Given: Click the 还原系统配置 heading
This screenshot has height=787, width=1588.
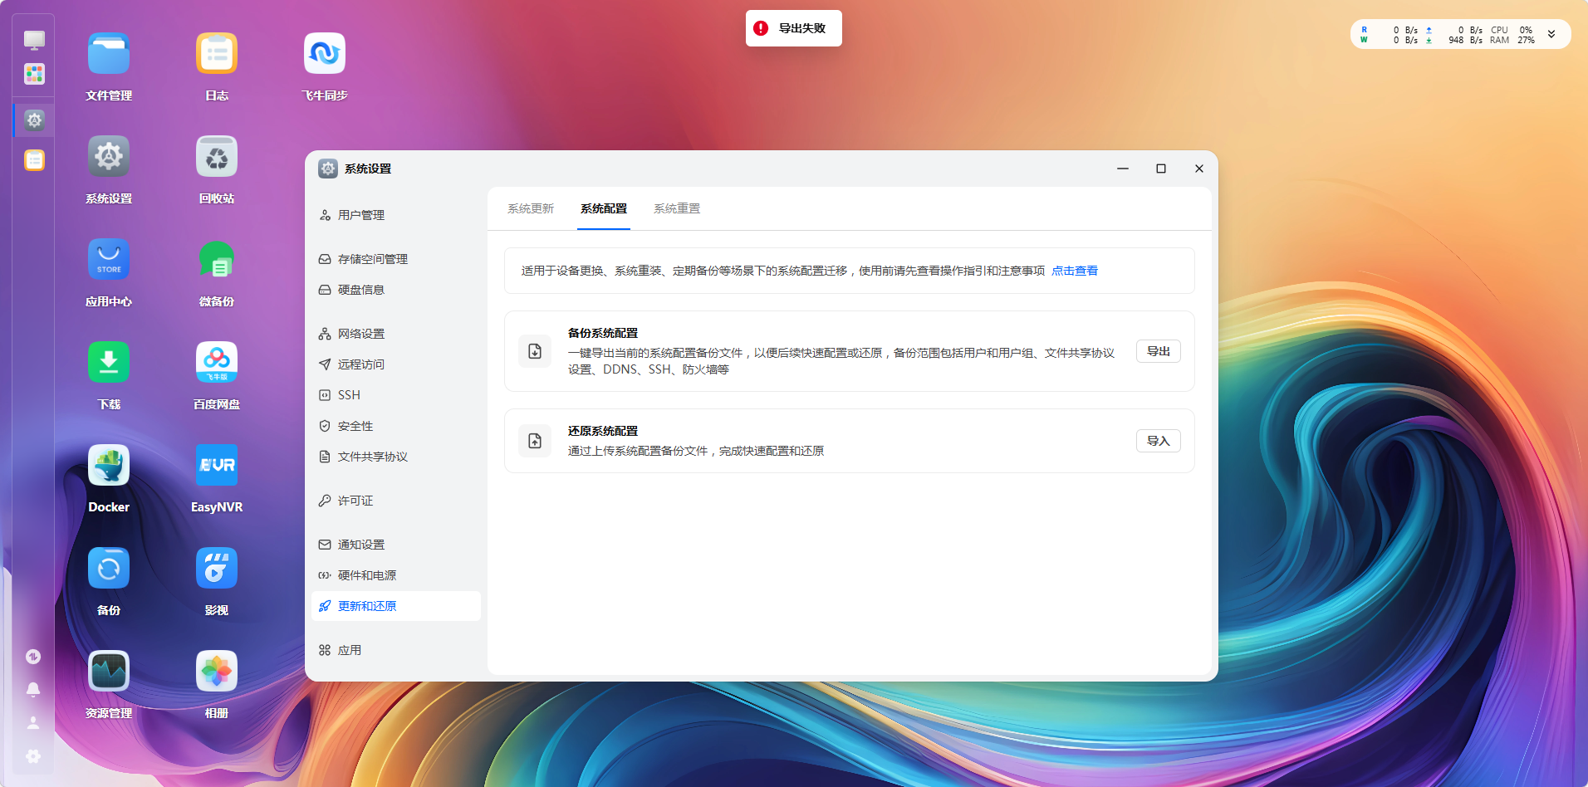Looking at the screenshot, I should pos(603,431).
